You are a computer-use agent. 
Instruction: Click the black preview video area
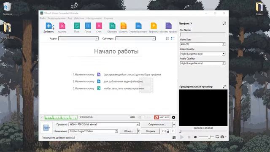[203, 108]
